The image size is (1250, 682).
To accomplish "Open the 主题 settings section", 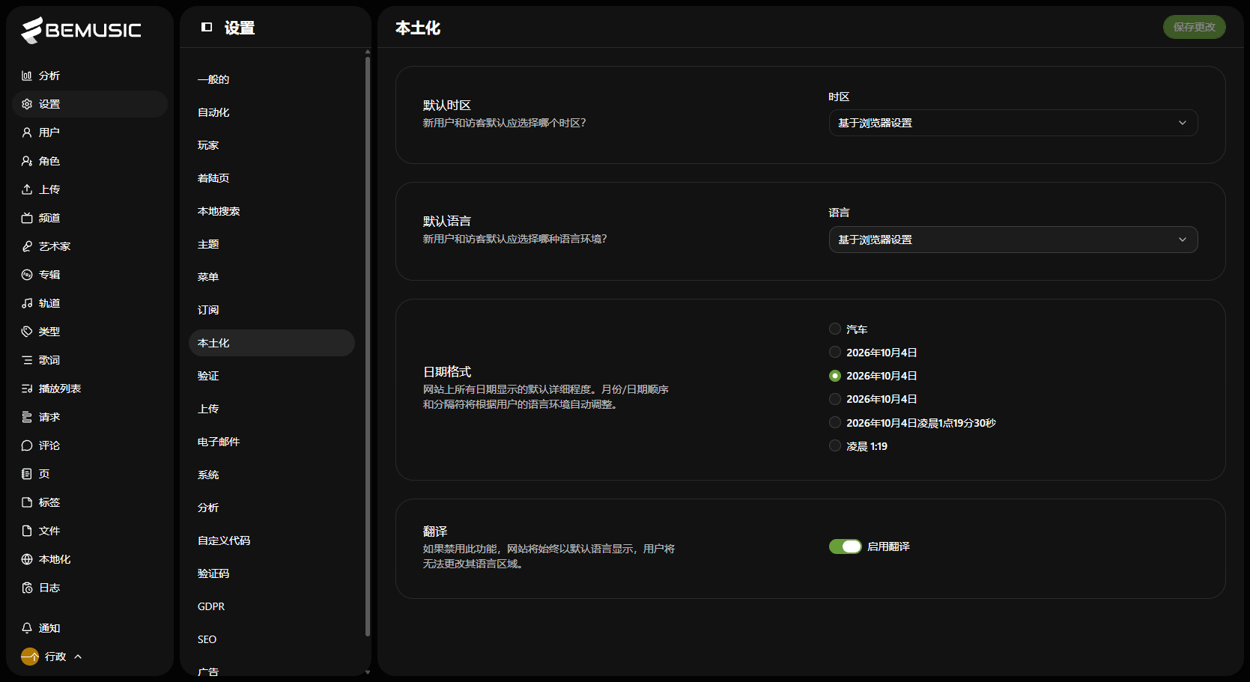I will click(x=271, y=244).
